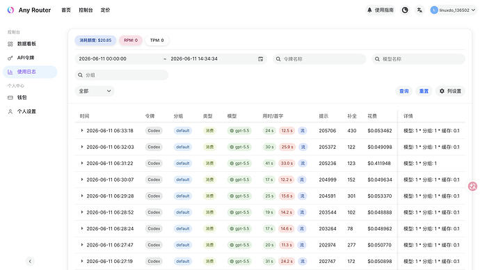The height and width of the screenshot is (270, 480).
Task: Click the gpt-5.5 model tag in 06:31:22 row
Action: tap(239, 163)
